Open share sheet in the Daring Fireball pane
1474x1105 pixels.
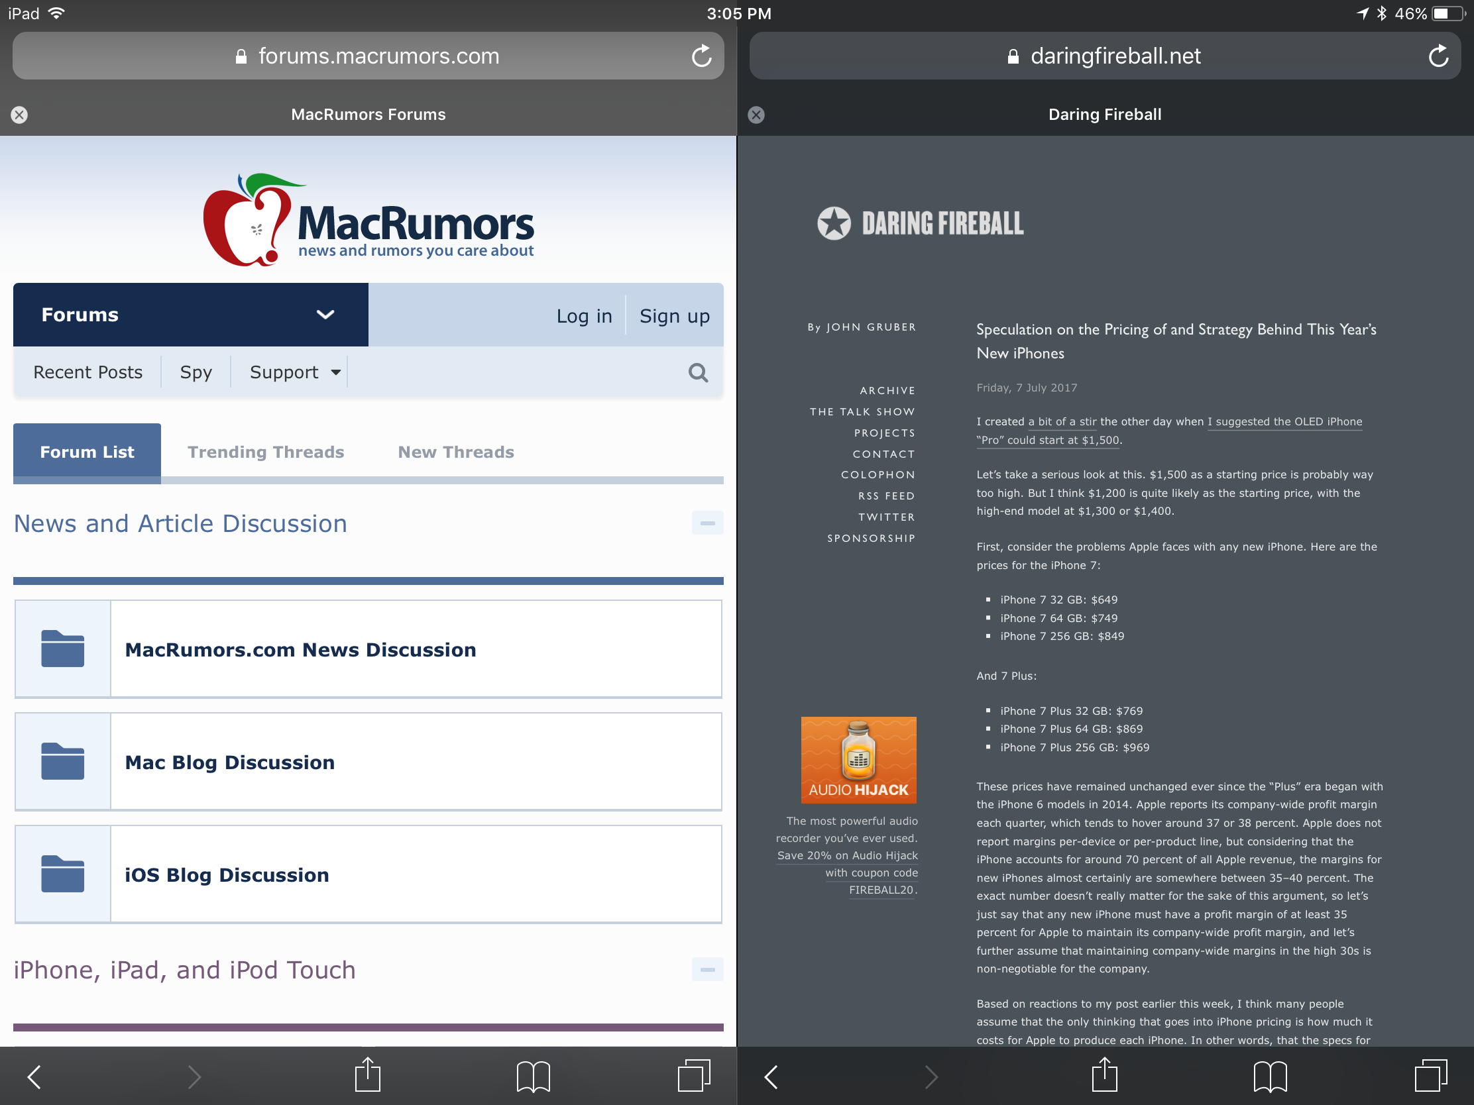[1104, 1074]
